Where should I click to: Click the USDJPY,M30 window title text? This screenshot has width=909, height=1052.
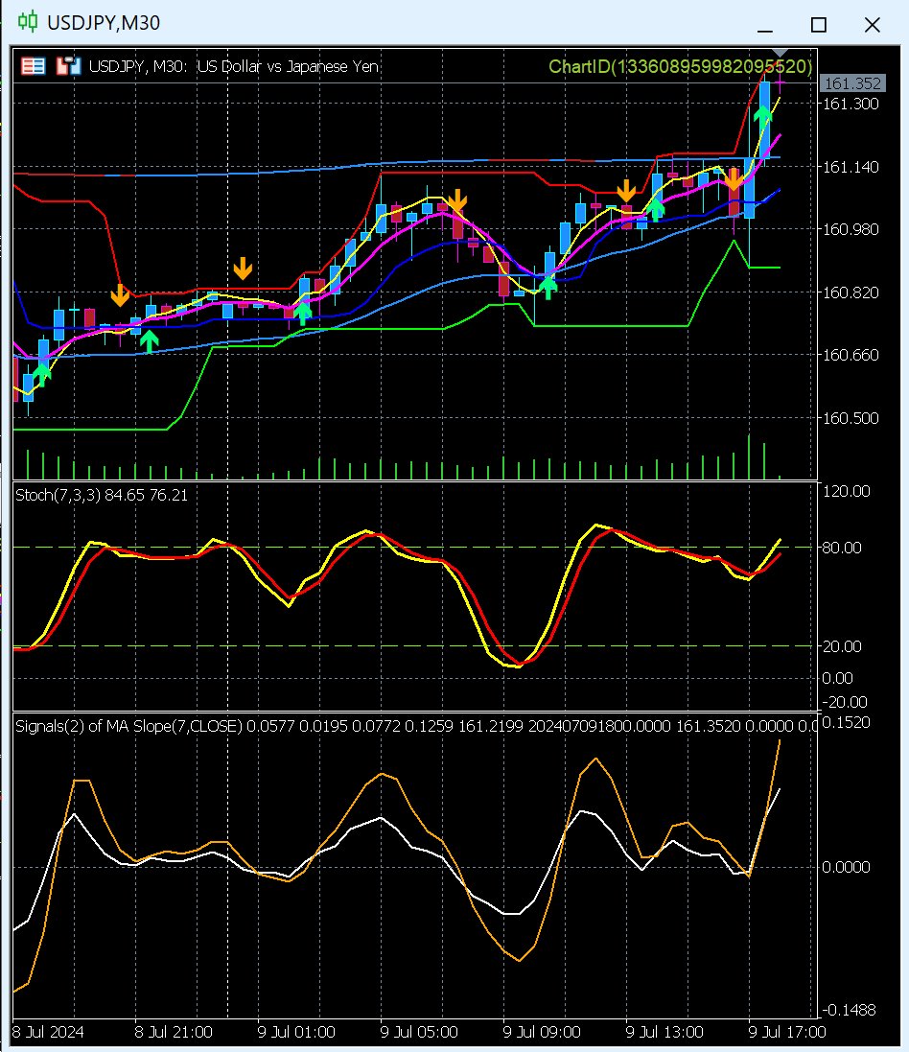coord(104,23)
